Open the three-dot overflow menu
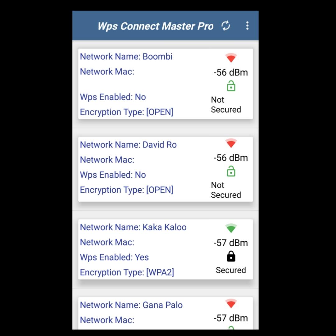This screenshot has width=336, height=336. (247, 26)
